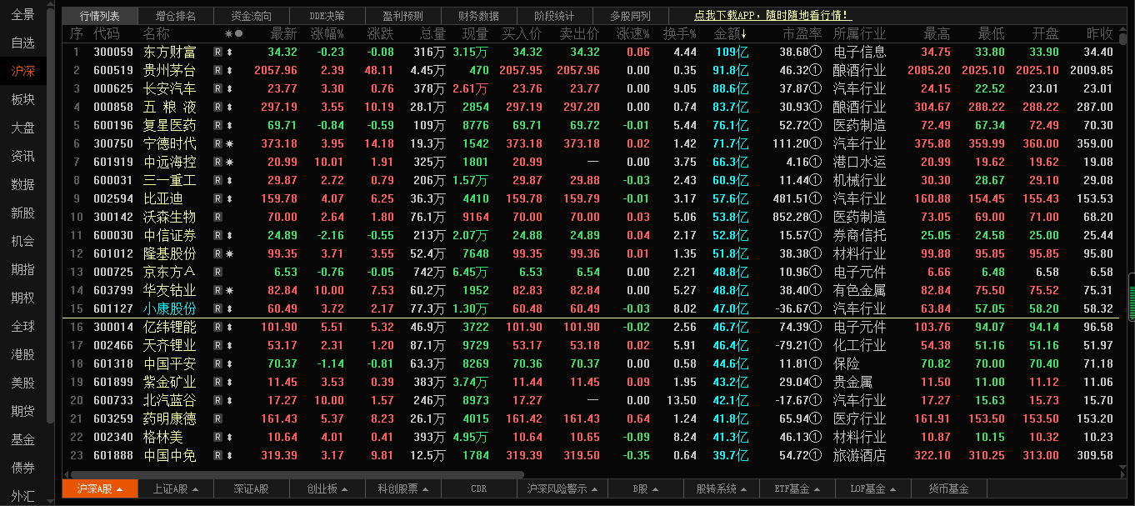
Task: Click the R badge for 京东方A
Action: point(217,272)
